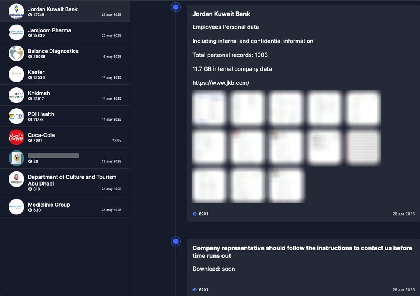Click the "22 may 2025" date on Jamjoom Pharma

pyautogui.click(x=111, y=36)
